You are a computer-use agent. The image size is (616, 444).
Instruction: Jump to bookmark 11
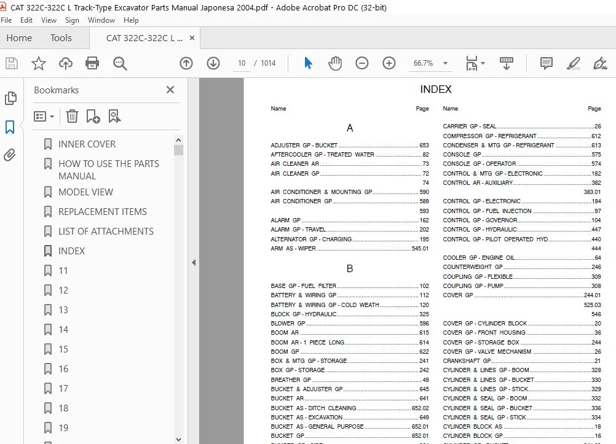(x=63, y=270)
